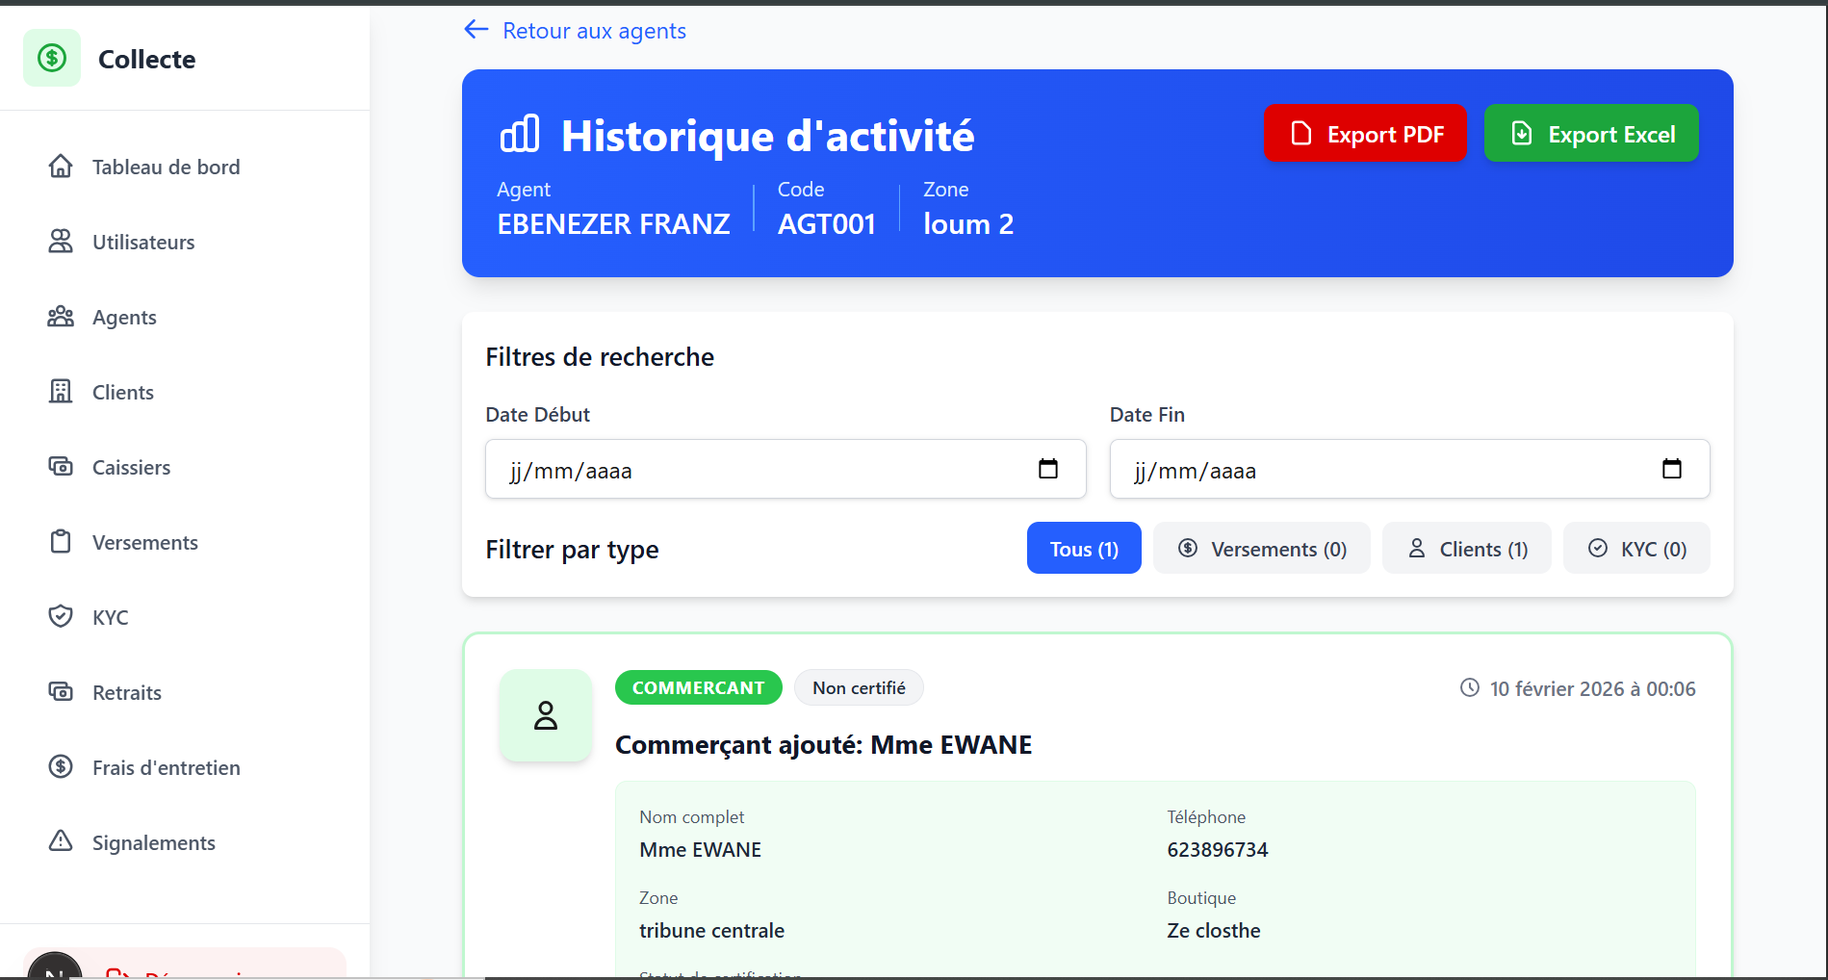
Task: Open the Date Fin calendar picker
Action: [x=1672, y=469]
